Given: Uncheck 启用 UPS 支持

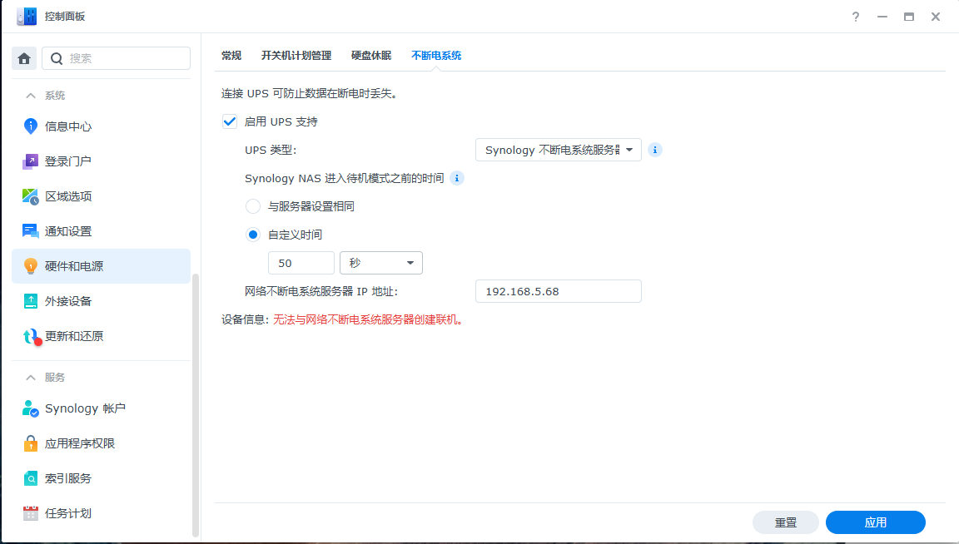Looking at the screenshot, I should [229, 121].
